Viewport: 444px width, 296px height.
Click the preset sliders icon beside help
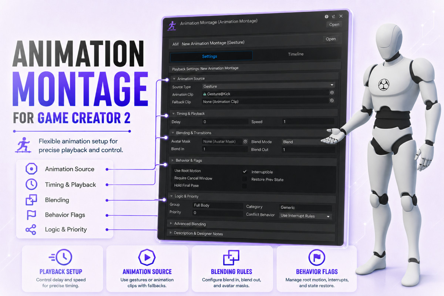[x=333, y=17]
